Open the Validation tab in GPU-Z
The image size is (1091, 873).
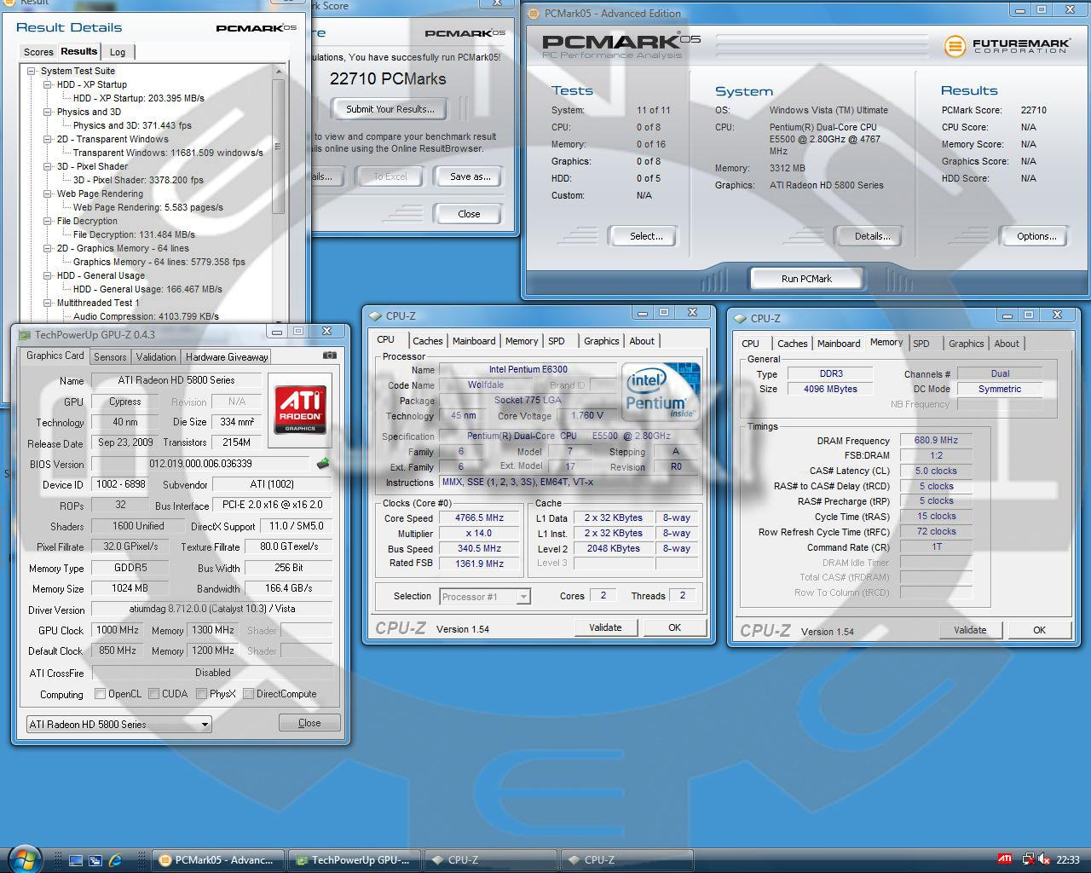point(156,357)
